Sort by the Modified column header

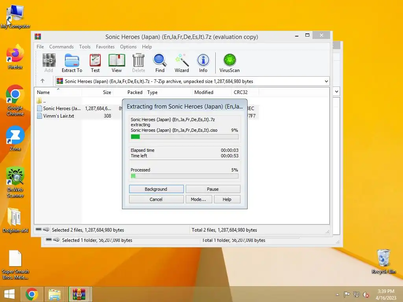point(211,92)
